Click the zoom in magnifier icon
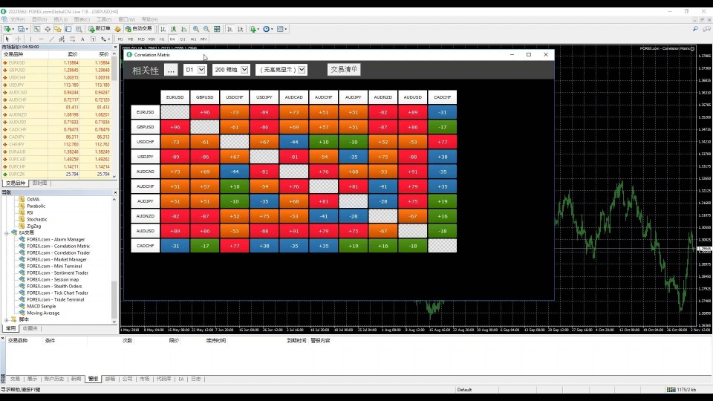The width and height of the screenshot is (713, 401). (x=195, y=29)
